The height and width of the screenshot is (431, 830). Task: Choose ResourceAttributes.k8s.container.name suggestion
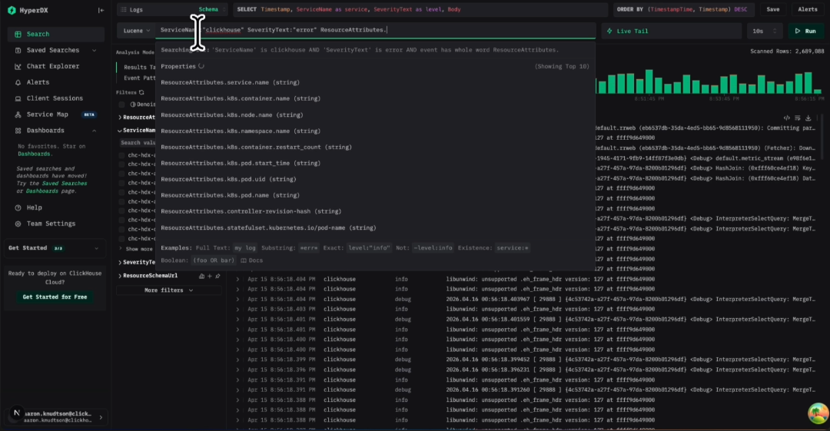click(x=375, y=98)
